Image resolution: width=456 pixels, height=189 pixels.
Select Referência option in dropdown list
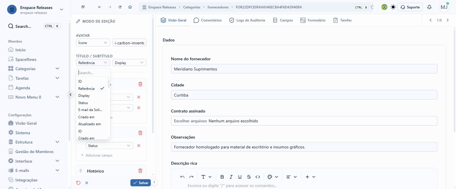click(91, 88)
